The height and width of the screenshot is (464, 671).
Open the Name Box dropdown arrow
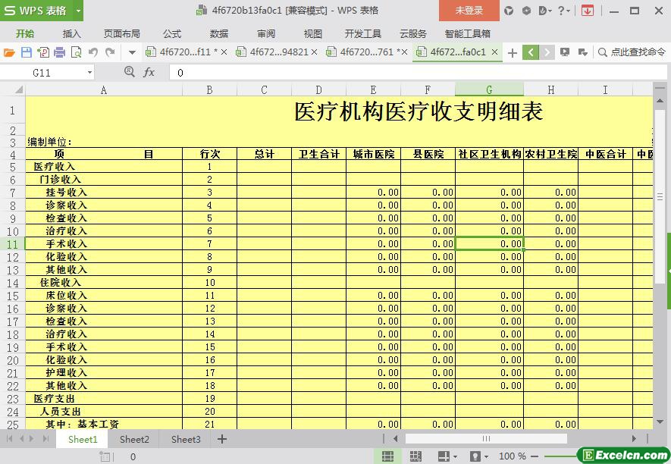89,72
